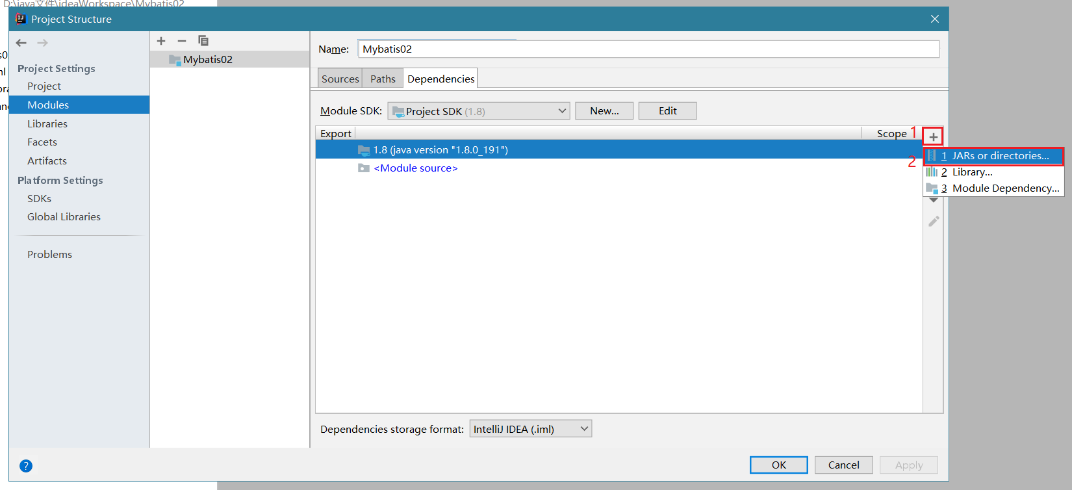Choose Library... menu entry
The image size is (1072, 490).
point(994,172)
